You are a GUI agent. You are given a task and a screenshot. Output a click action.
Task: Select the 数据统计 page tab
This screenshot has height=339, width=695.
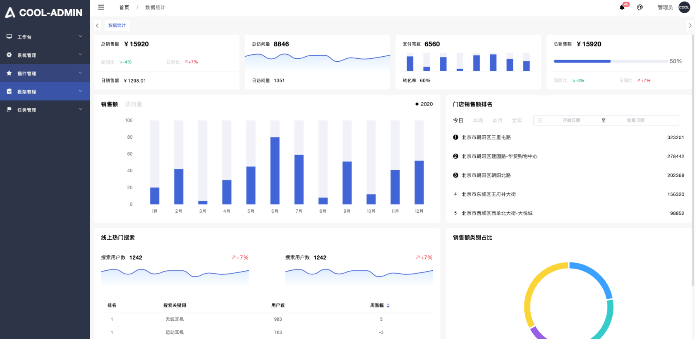pos(117,25)
